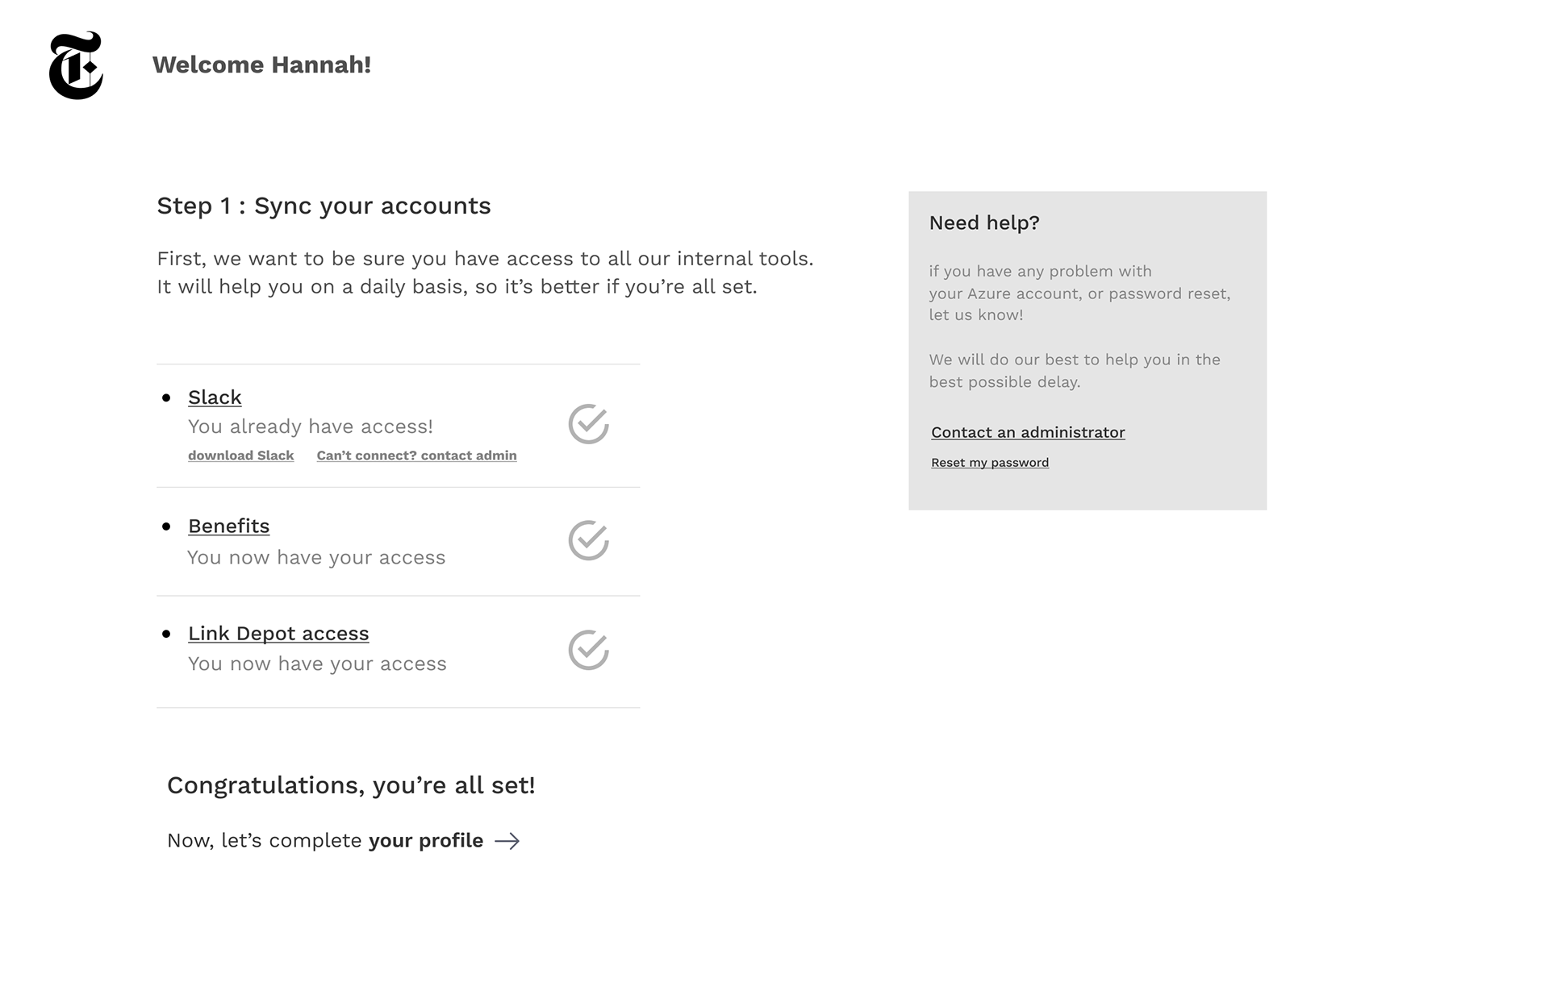Click the New York Times logo
Viewport: 1549px width, 1007px height.
pos(76,65)
